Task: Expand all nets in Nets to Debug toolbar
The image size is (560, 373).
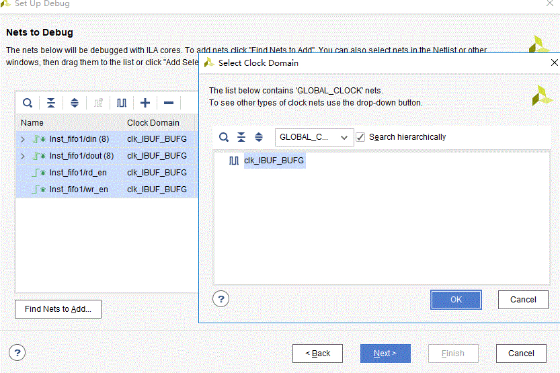Action: point(74,103)
